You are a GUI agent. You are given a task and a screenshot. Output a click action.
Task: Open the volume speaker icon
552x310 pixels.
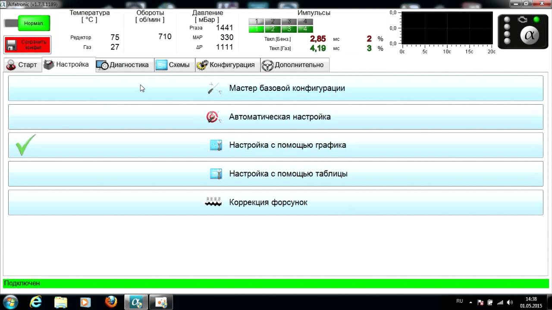tap(511, 302)
